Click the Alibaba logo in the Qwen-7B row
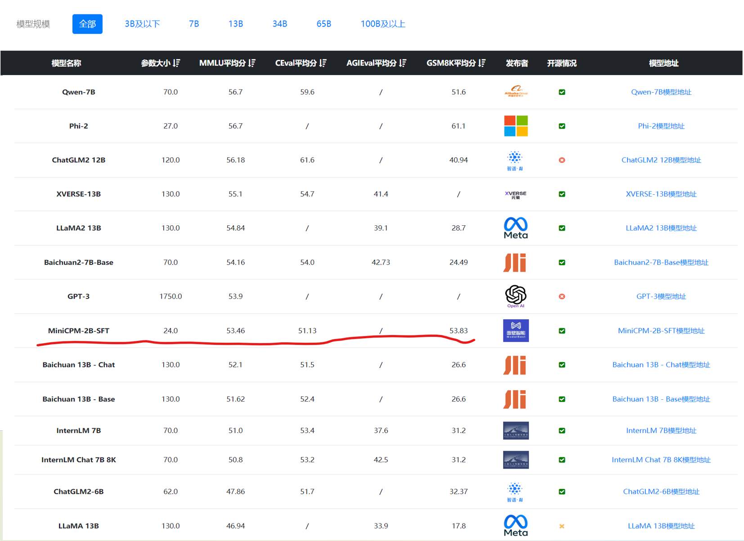Screen dimensions: 744x541 [515, 91]
